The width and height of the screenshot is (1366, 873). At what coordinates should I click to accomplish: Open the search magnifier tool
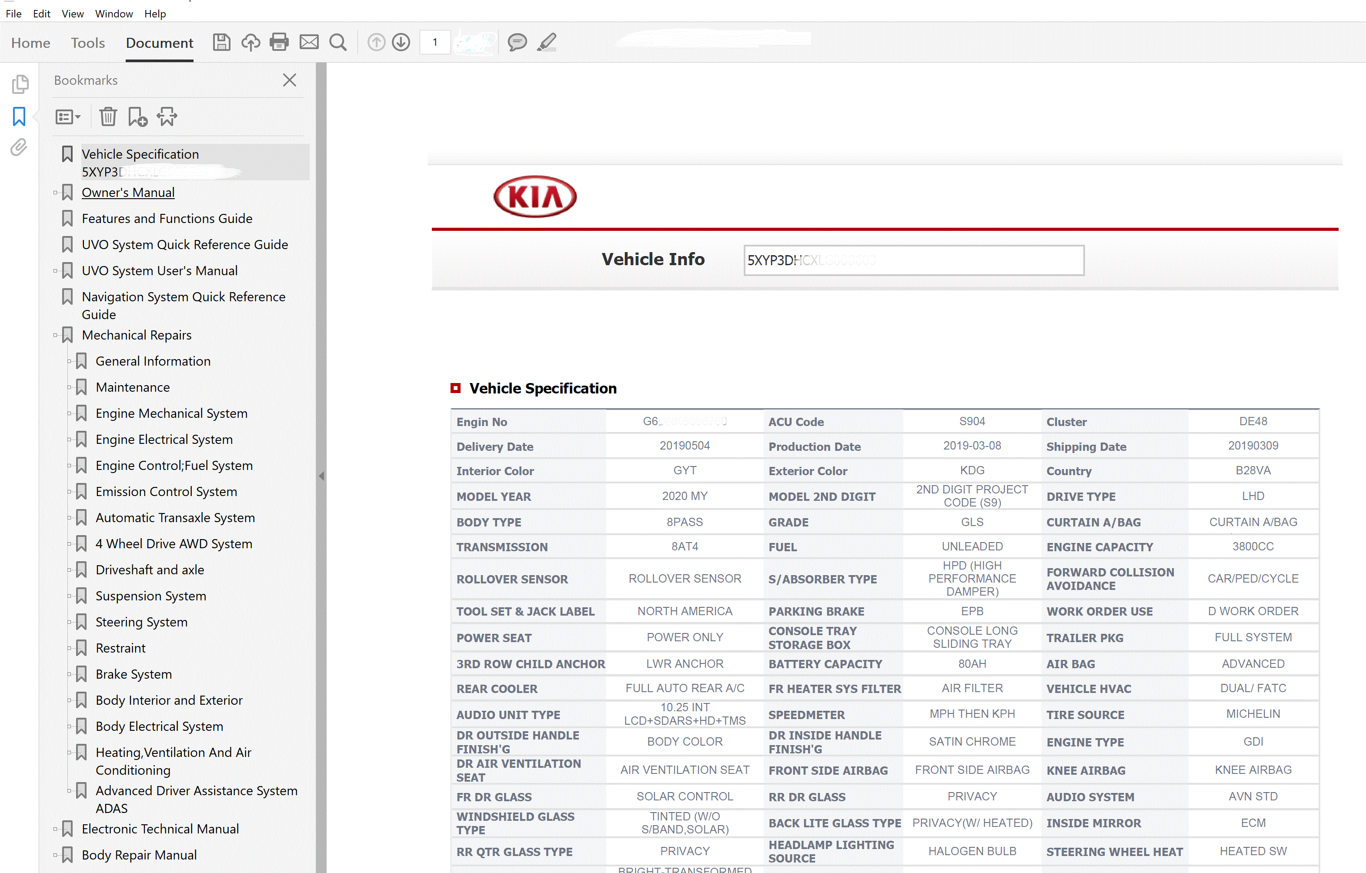[x=338, y=43]
